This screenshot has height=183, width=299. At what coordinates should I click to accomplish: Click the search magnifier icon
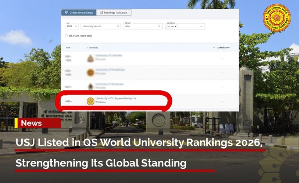pos(118,26)
